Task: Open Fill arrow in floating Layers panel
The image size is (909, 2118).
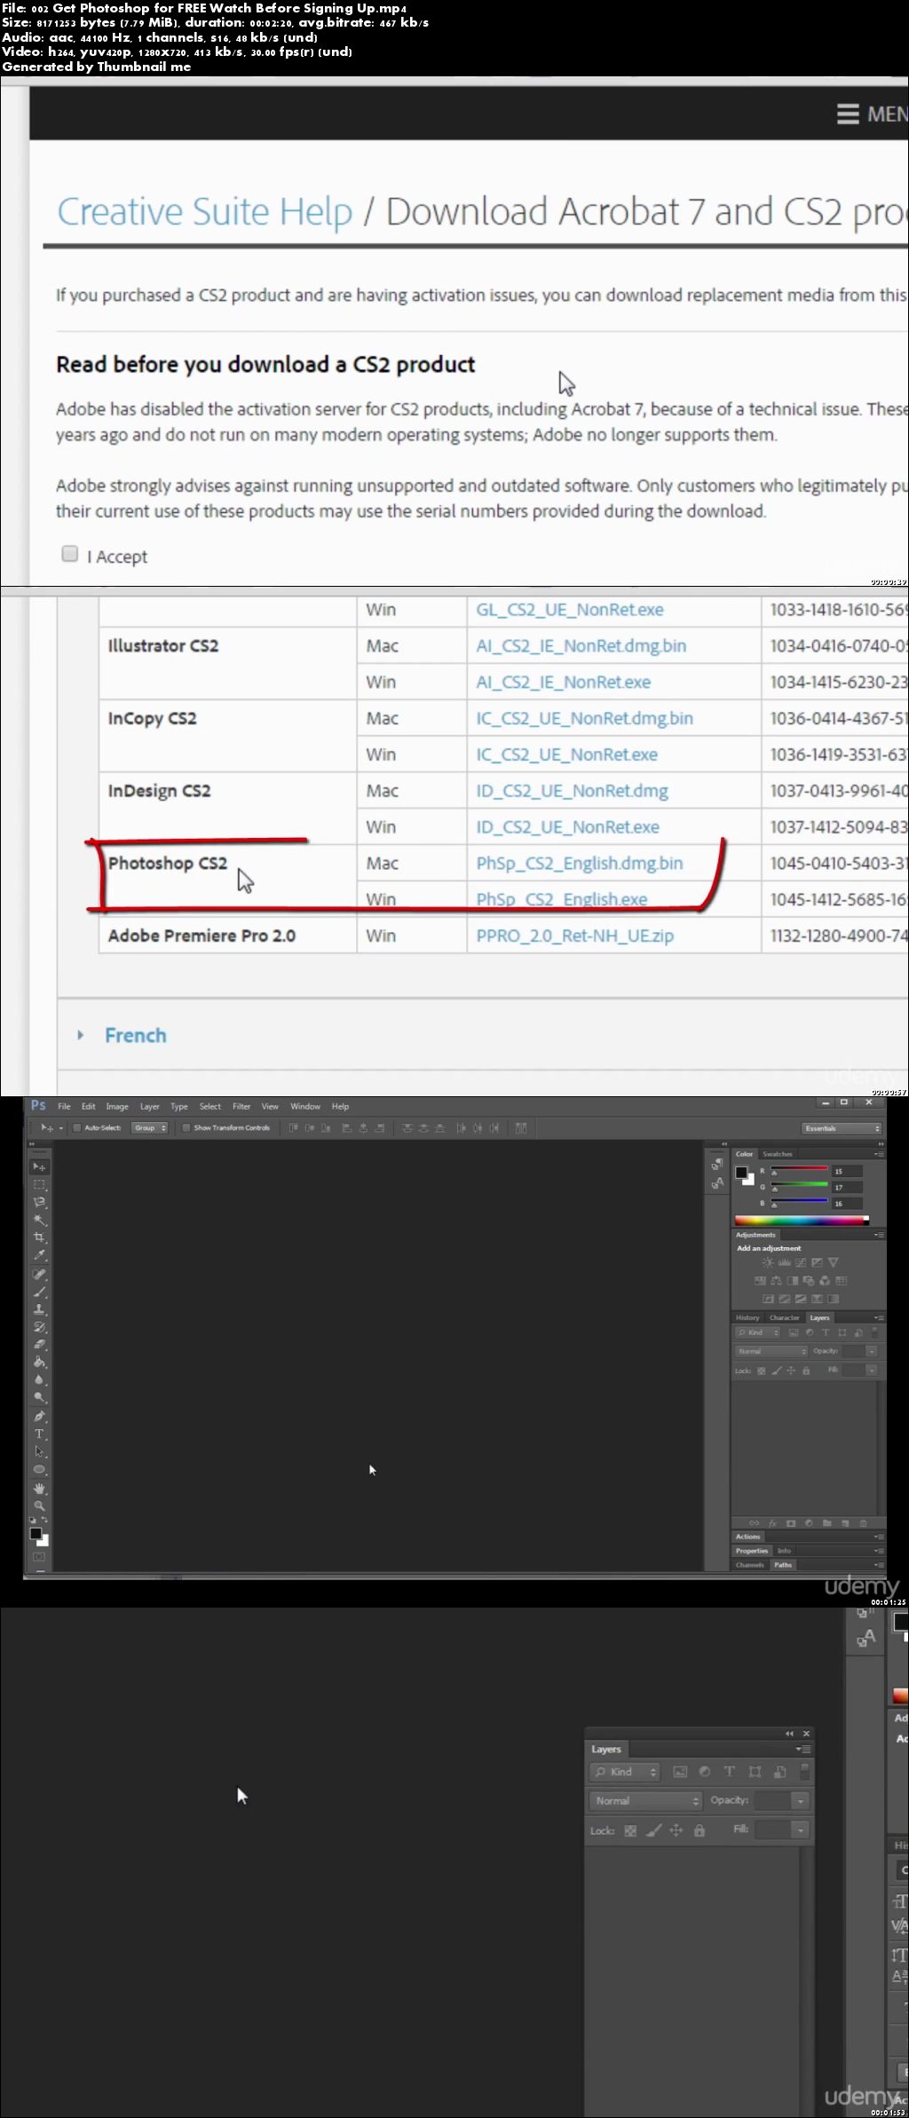Action: [800, 1830]
